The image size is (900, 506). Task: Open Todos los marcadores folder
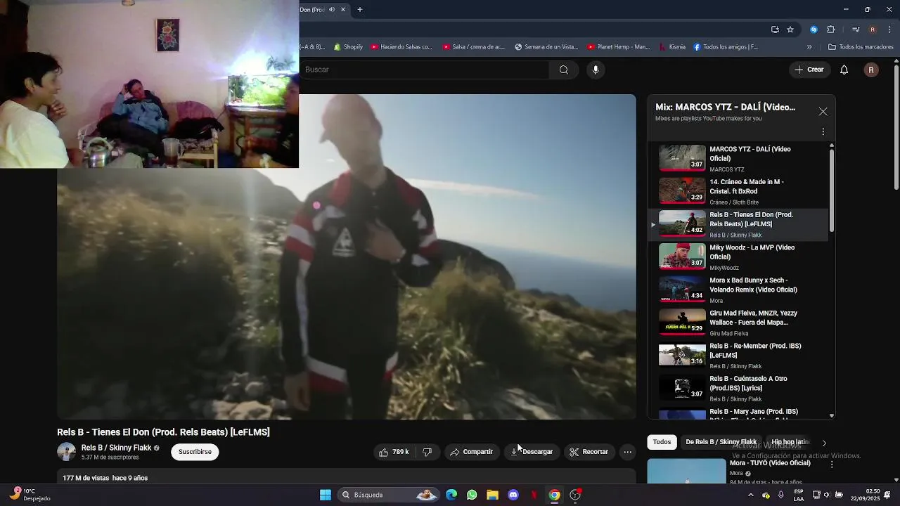click(861, 47)
